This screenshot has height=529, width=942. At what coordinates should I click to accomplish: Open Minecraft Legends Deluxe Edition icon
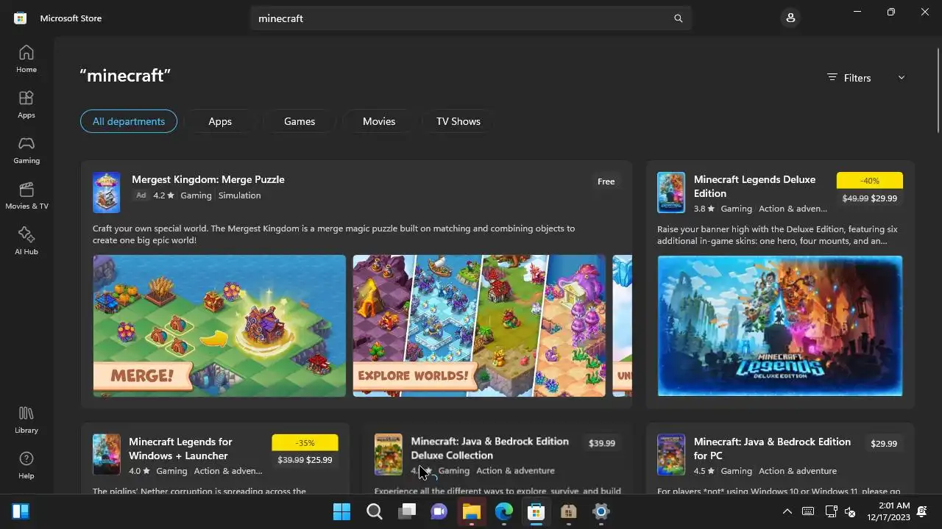pyautogui.click(x=671, y=192)
